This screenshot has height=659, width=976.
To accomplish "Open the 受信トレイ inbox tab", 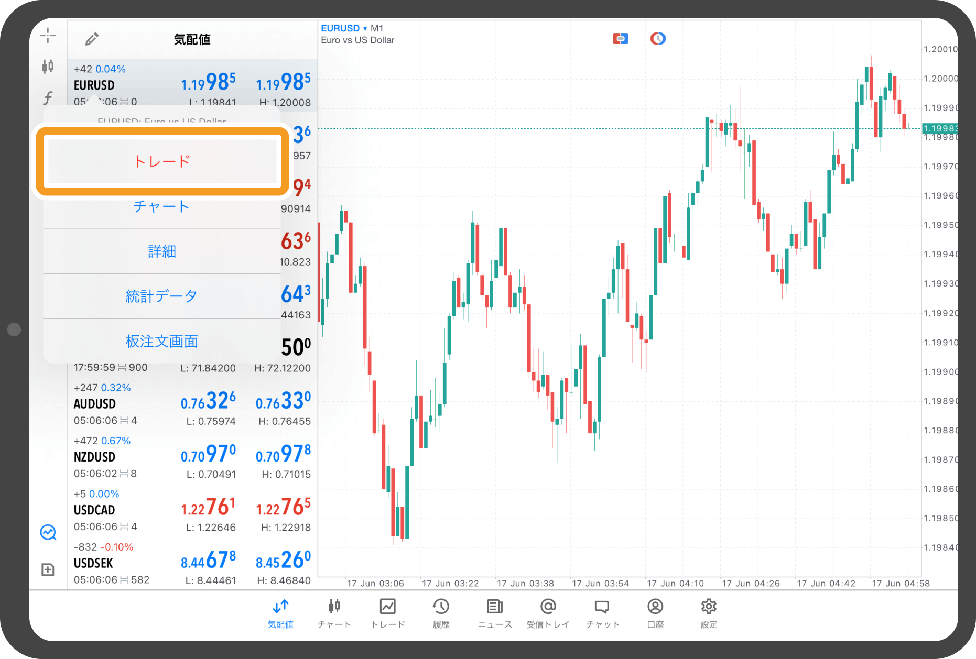I will 548,613.
